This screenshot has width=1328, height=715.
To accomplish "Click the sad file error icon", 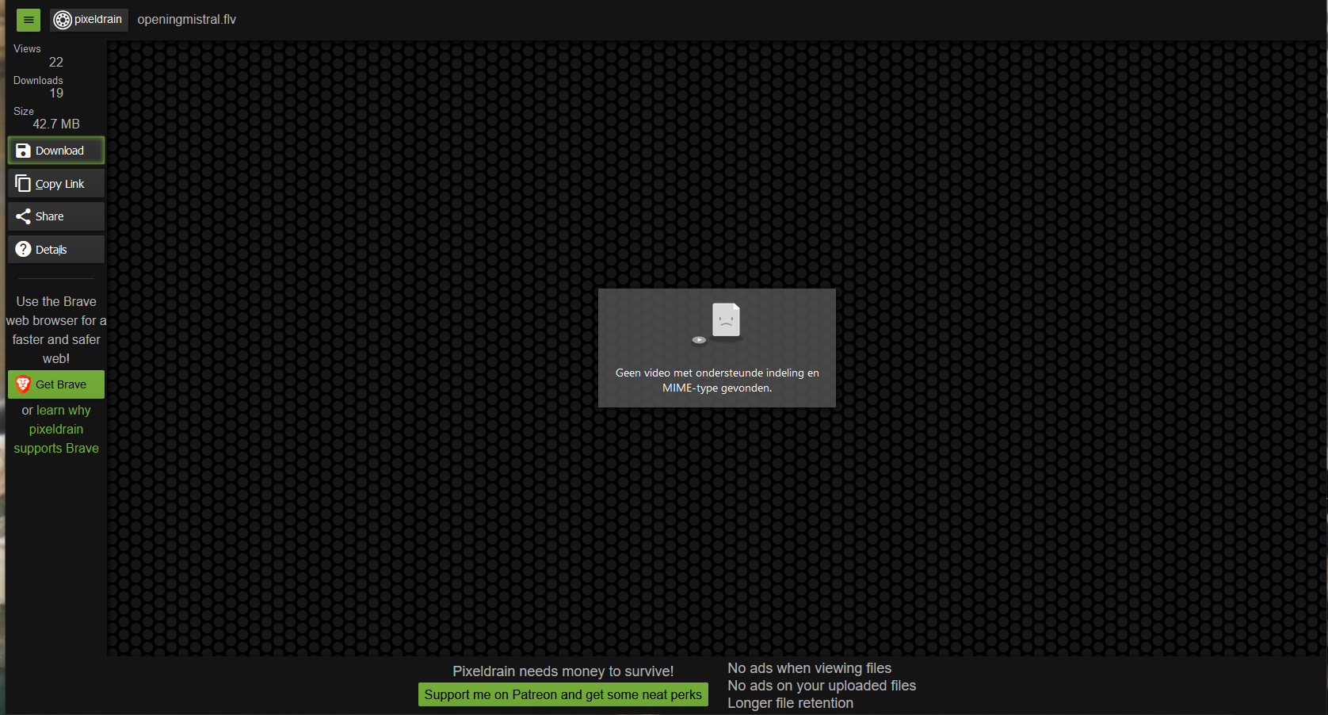I will [726, 320].
